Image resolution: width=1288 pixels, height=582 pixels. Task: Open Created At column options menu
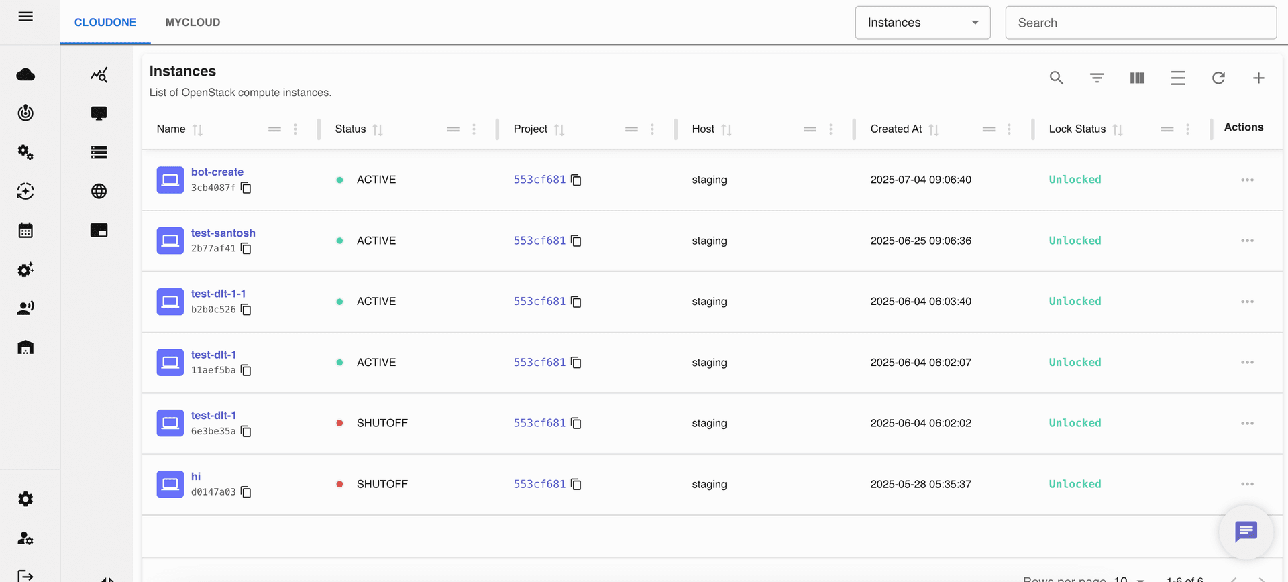coord(1009,129)
